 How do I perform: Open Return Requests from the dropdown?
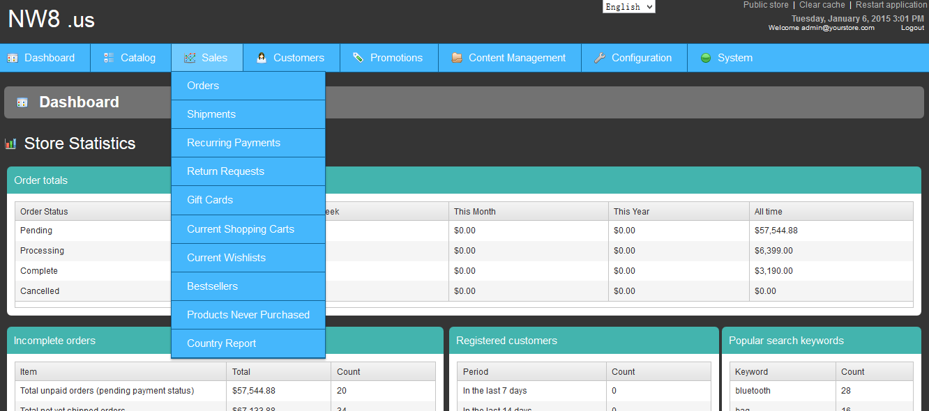pyautogui.click(x=225, y=171)
